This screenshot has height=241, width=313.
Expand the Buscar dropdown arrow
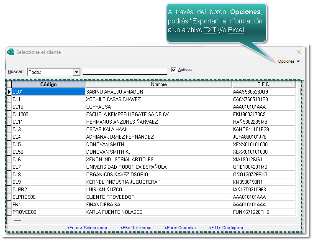[x=77, y=72]
